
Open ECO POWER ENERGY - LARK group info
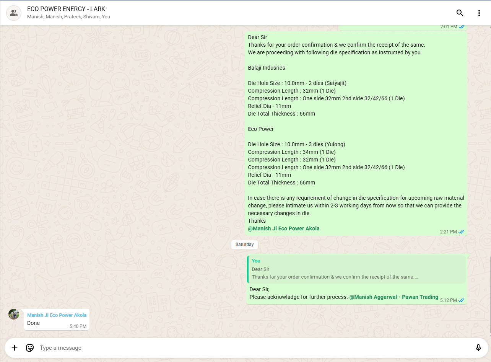pos(66,9)
